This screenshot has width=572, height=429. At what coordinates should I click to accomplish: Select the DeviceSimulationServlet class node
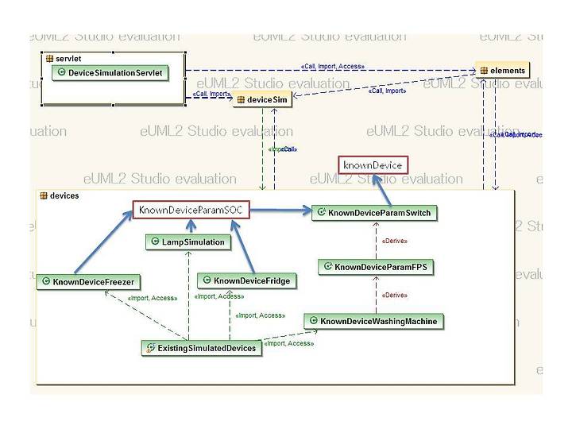tap(110, 72)
